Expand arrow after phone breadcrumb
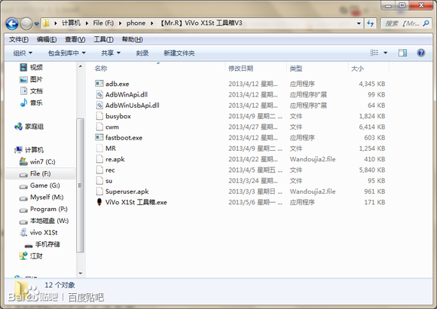 pyautogui.click(x=152, y=23)
